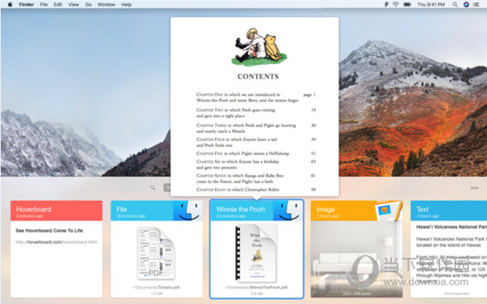Click Chapter Four line in preview
The image size is (487, 304).
pyautogui.click(x=256, y=142)
